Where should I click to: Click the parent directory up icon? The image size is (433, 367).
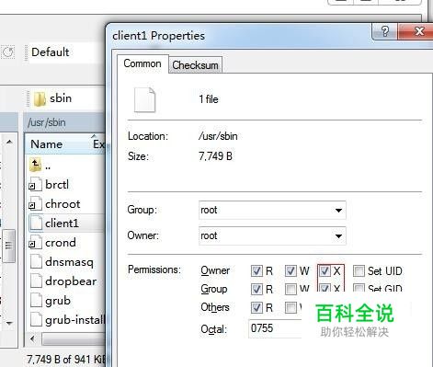click(36, 165)
